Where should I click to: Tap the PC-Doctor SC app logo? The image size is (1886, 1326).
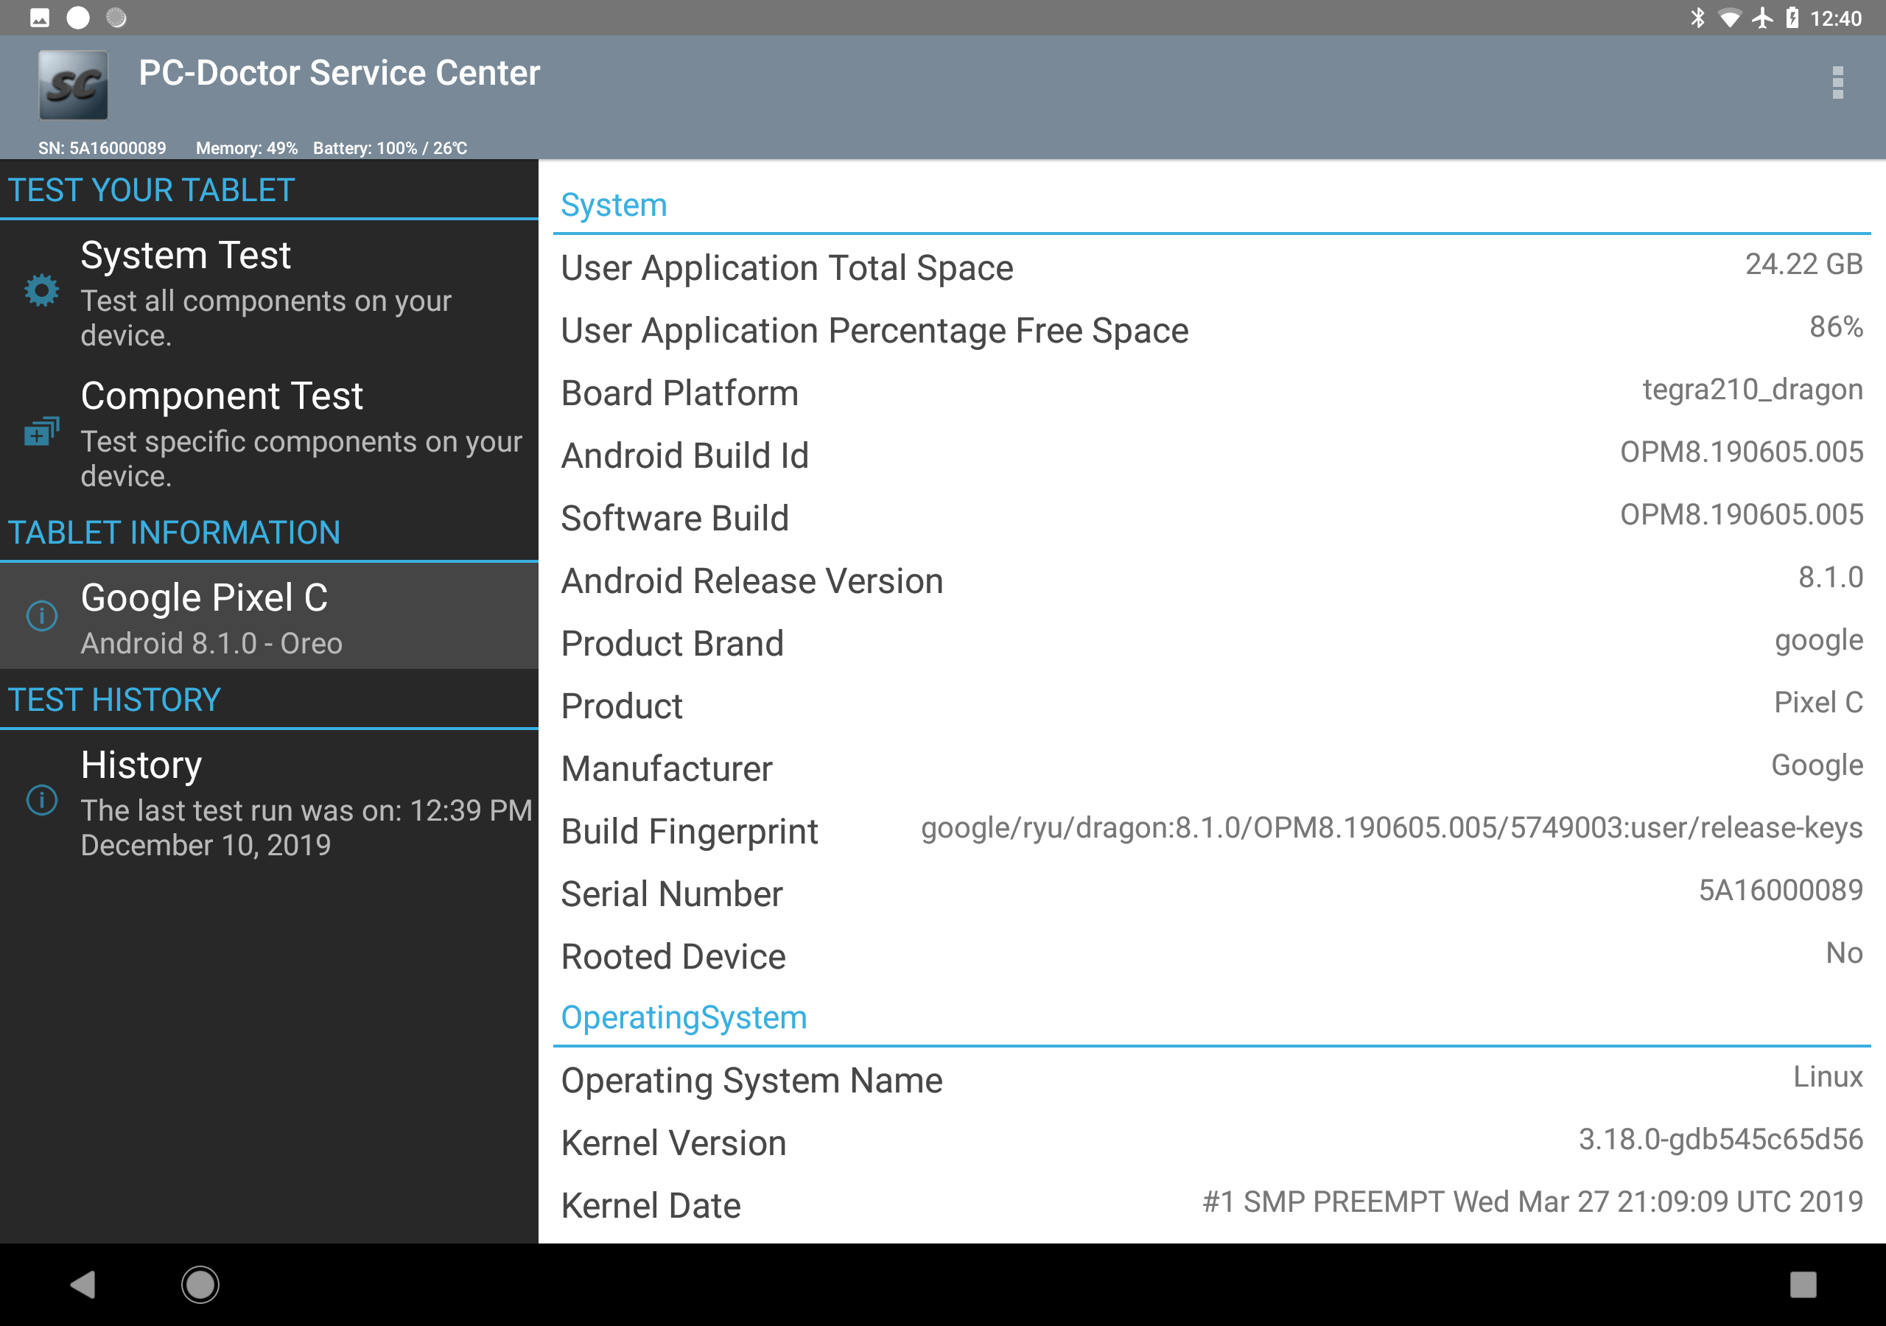click(73, 85)
